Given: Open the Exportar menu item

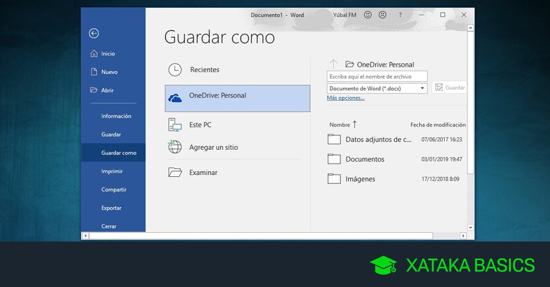Looking at the screenshot, I should (x=111, y=208).
